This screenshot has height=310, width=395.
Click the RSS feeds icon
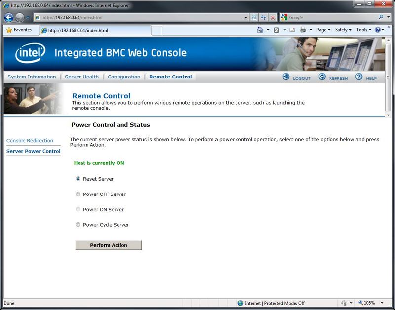pos(276,30)
